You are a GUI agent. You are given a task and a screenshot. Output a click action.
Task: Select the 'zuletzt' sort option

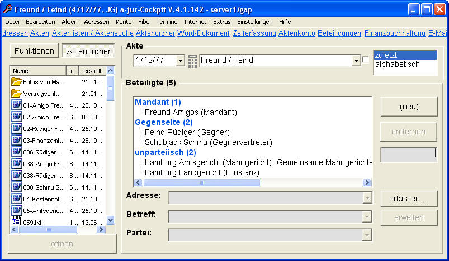(405, 55)
